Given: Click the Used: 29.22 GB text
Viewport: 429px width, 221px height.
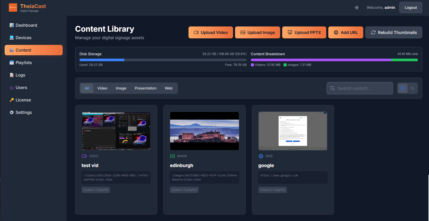Looking at the screenshot, I should [91, 65].
